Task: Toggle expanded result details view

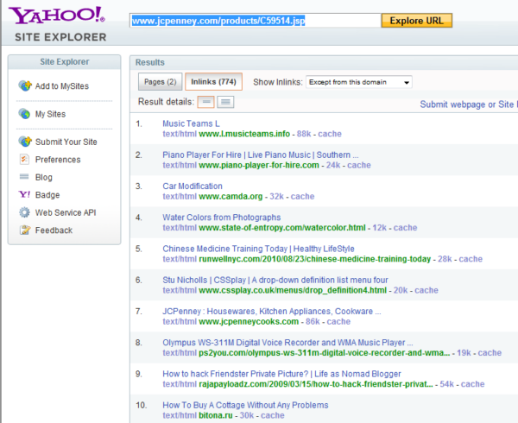Action: coord(225,102)
